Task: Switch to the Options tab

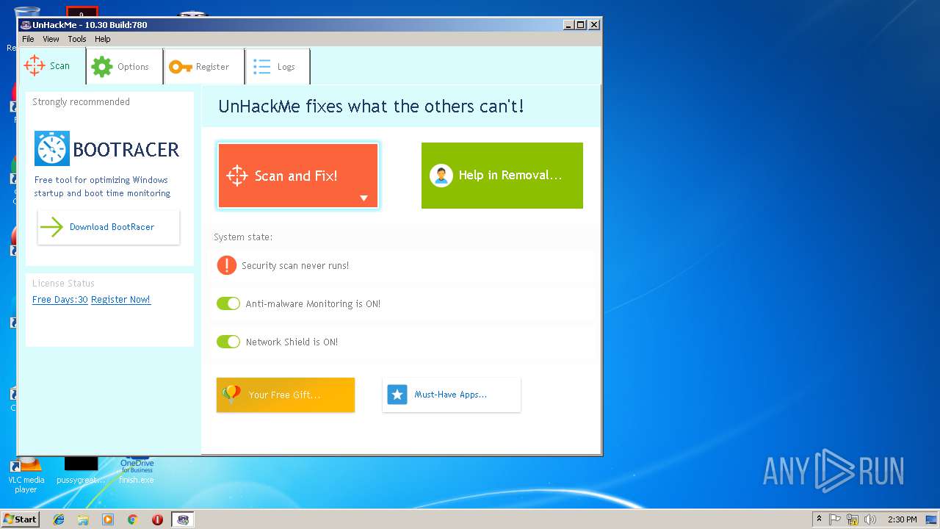Action: click(x=125, y=67)
